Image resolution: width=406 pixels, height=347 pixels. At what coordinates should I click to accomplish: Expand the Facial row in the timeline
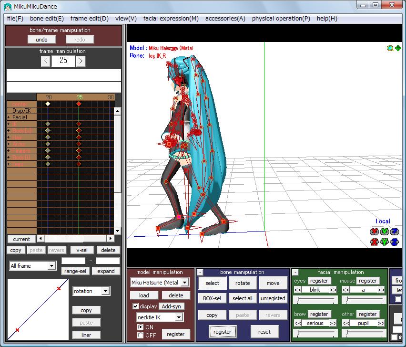click(x=9, y=117)
